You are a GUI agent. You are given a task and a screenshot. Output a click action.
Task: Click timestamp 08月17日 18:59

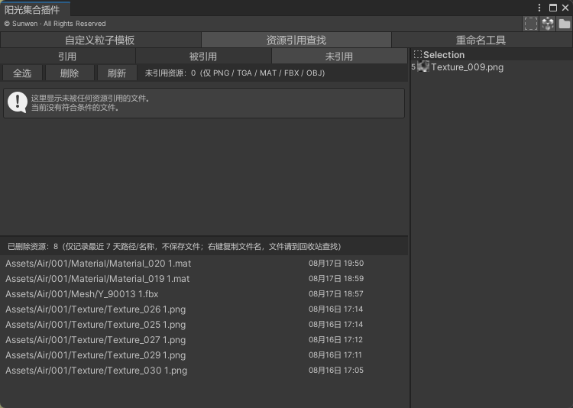click(x=336, y=279)
